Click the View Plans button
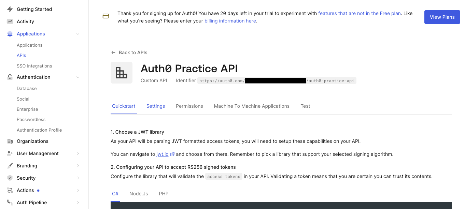The height and width of the screenshot is (209, 465). point(442,17)
